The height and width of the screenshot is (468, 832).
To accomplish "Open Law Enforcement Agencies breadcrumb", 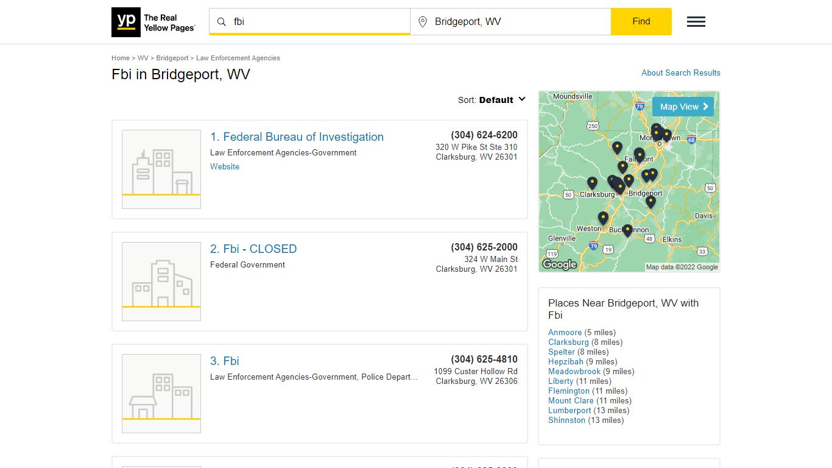I will (238, 58).
